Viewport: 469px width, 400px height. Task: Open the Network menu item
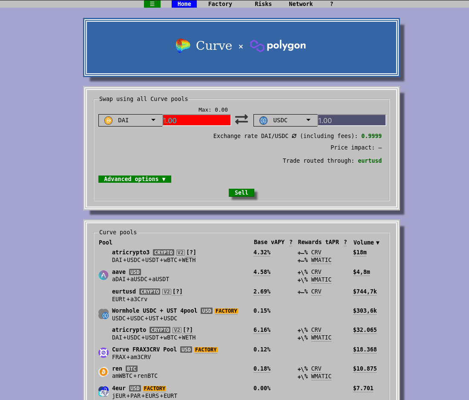[301, 4]
